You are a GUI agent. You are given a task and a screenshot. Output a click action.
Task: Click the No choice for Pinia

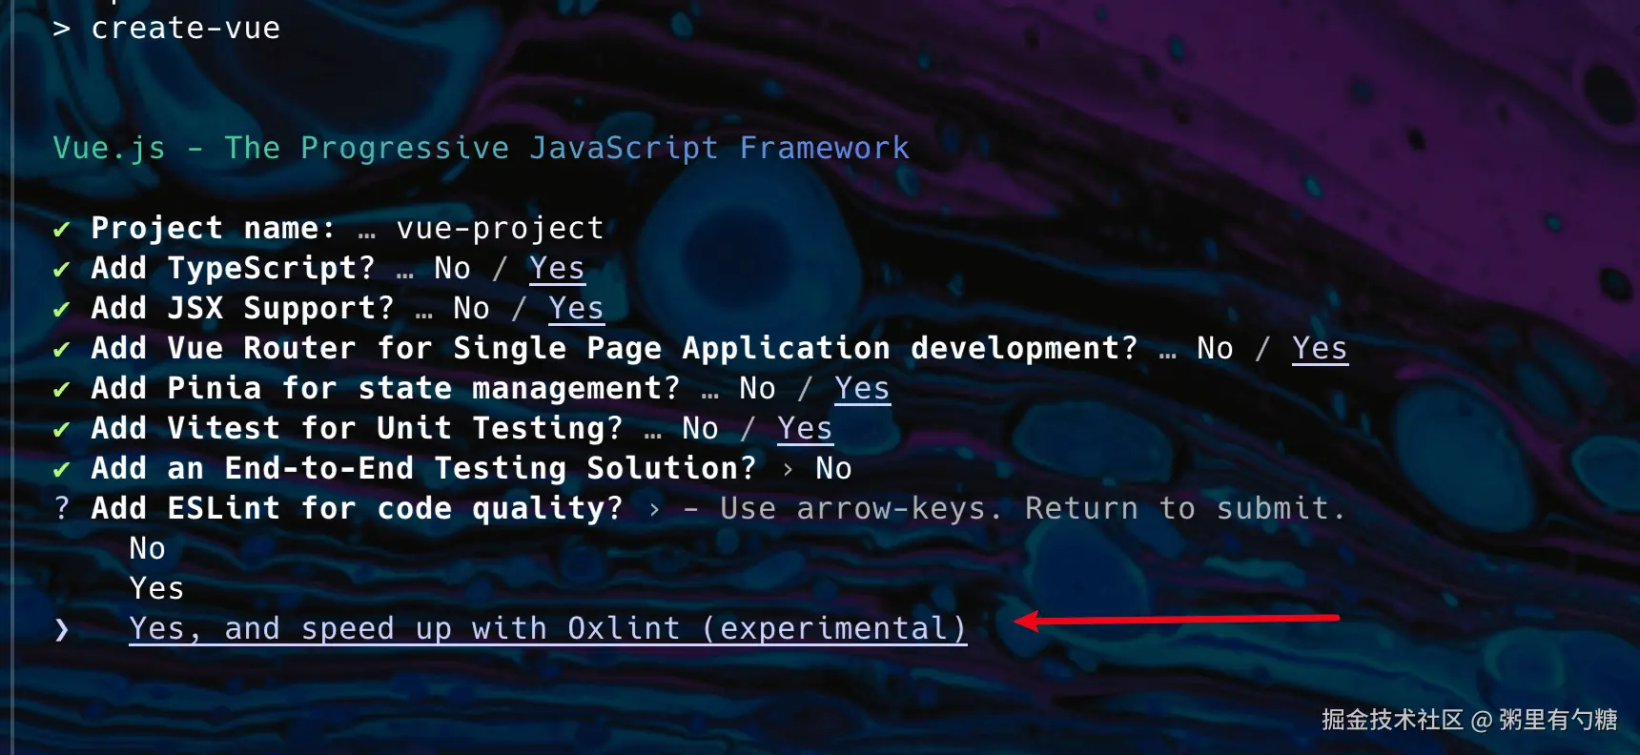tap(758, 389)
